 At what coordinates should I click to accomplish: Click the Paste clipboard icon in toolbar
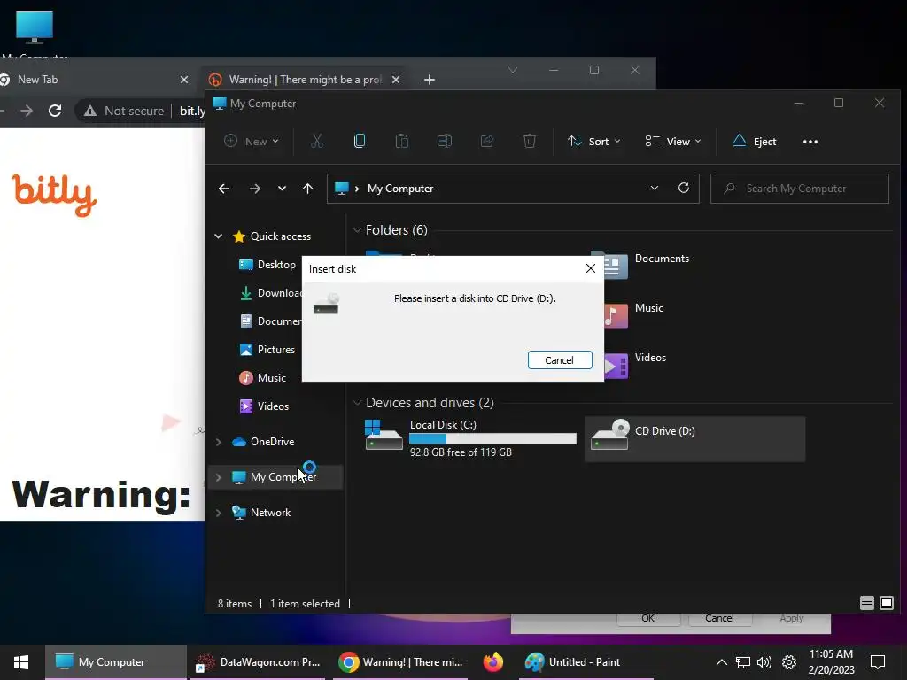point(402,141)
